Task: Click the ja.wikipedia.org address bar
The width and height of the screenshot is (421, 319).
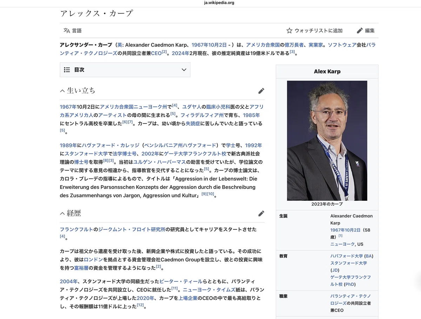Action: point(219,2)
